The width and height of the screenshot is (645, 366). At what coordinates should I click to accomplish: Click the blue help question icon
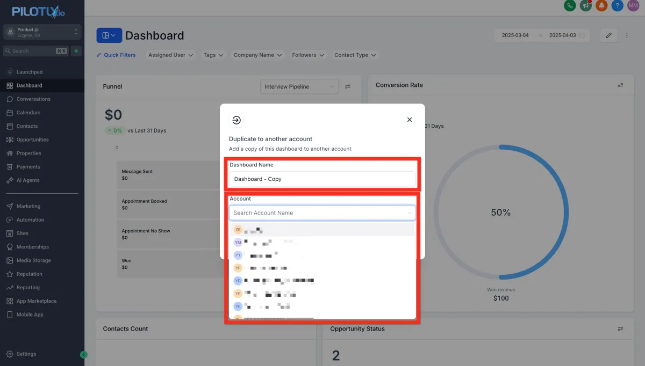click(618, 5)
